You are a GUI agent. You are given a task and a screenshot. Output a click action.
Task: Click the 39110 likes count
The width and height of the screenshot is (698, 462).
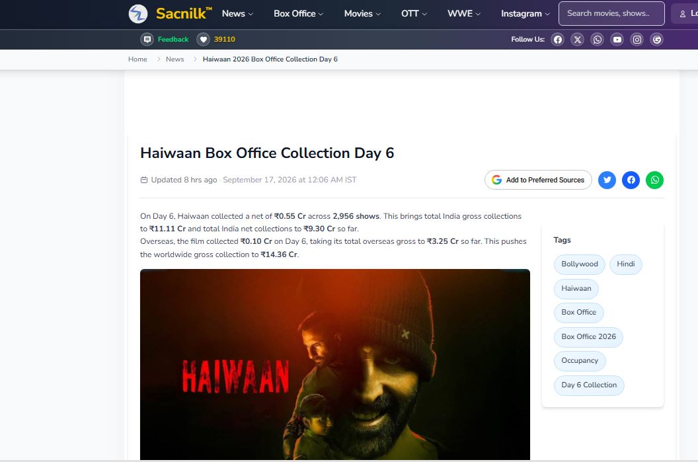pos(224,39)
